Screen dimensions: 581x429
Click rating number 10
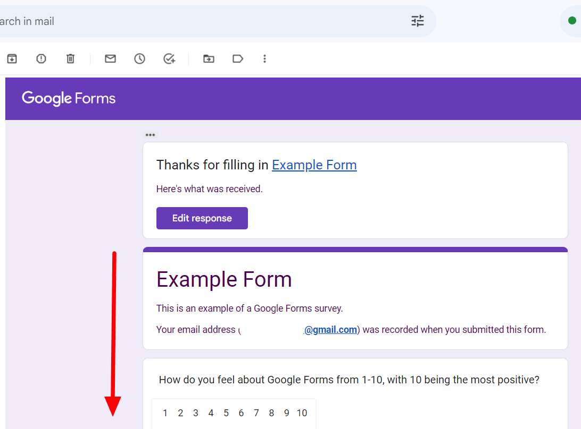click(302, 413)
